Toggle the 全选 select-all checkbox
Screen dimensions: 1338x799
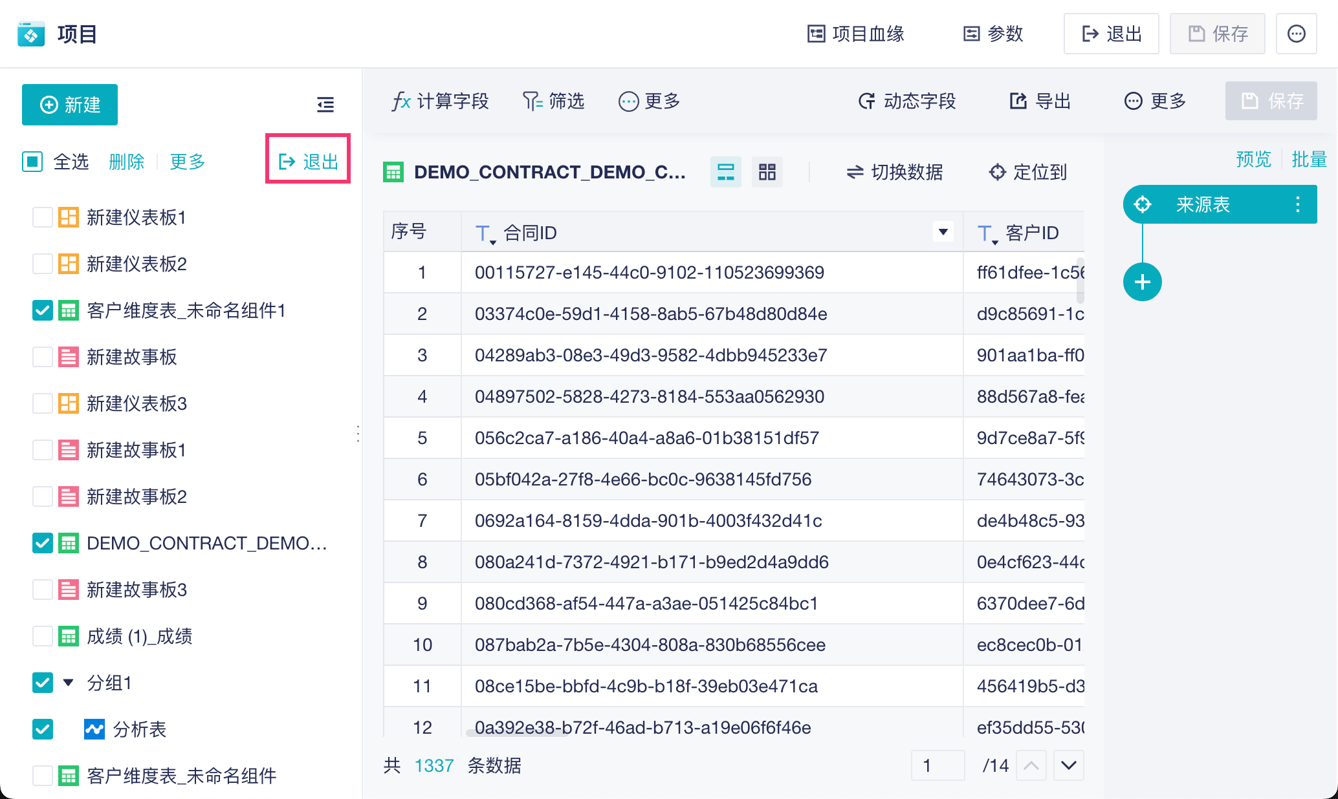point(32,161)
